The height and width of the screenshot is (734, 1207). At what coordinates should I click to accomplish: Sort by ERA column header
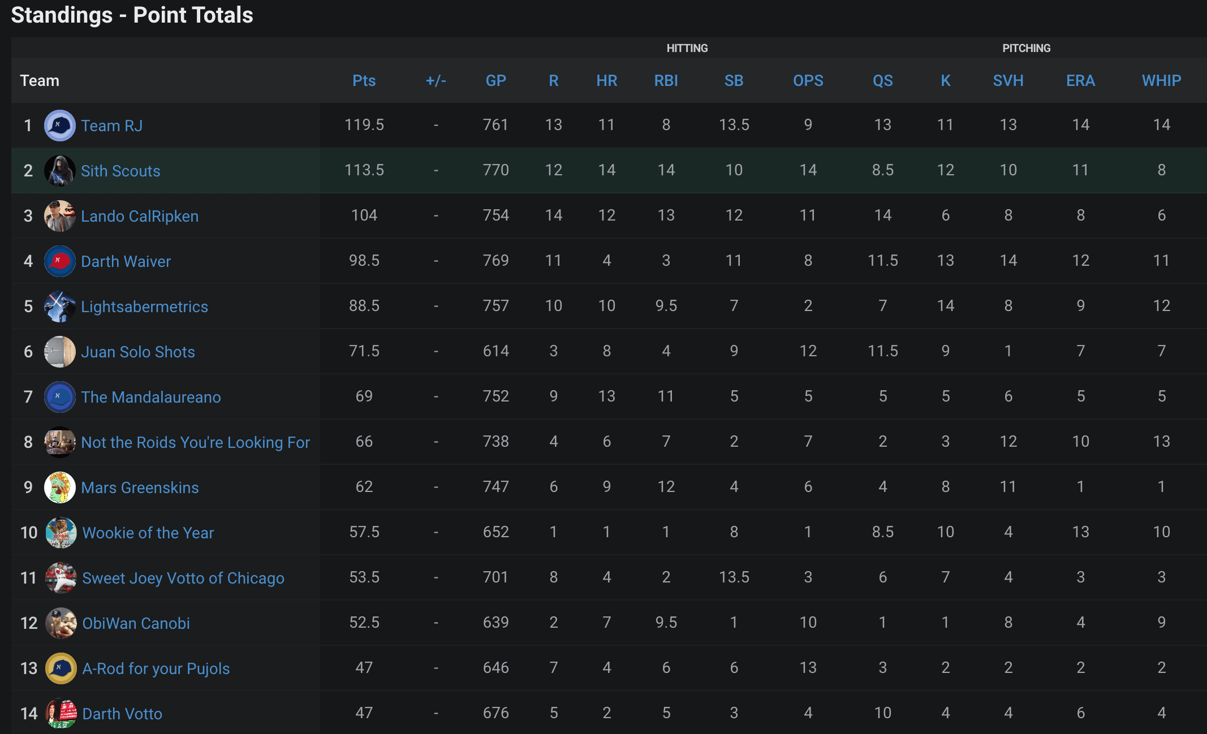click(x=1081, y=80)
